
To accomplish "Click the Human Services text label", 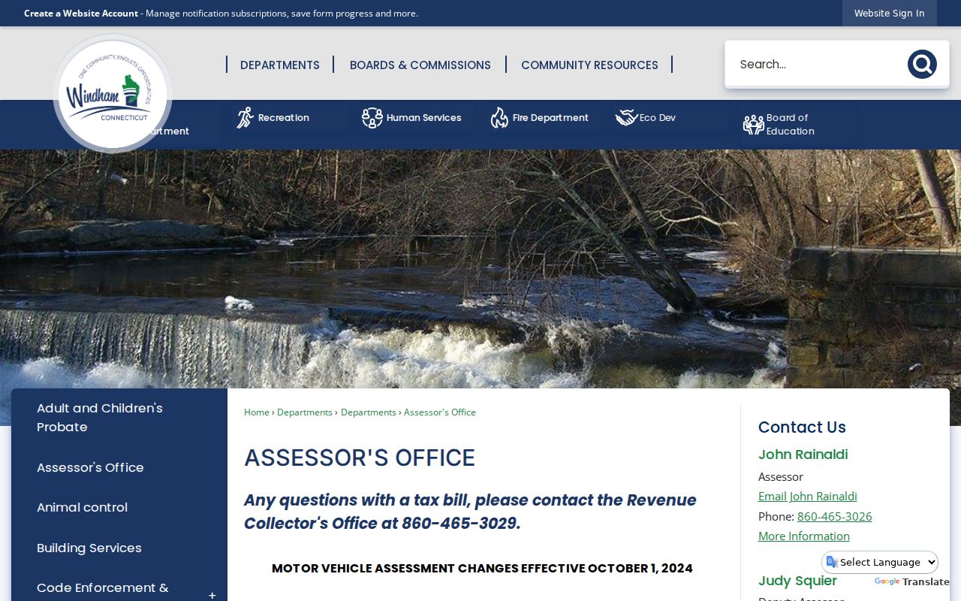I will (x=424, y=118).
